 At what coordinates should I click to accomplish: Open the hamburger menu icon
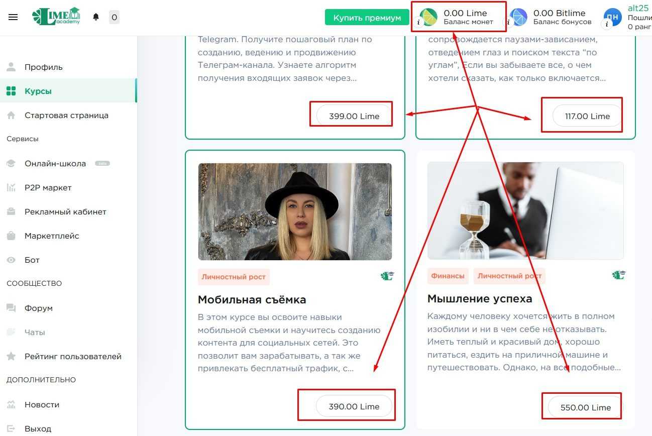pos(13,17)
